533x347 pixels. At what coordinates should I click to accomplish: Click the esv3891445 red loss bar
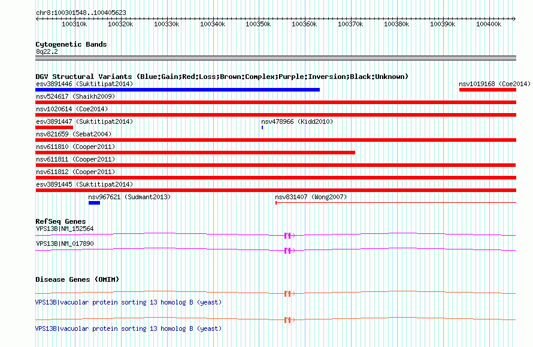pos(275,190)
